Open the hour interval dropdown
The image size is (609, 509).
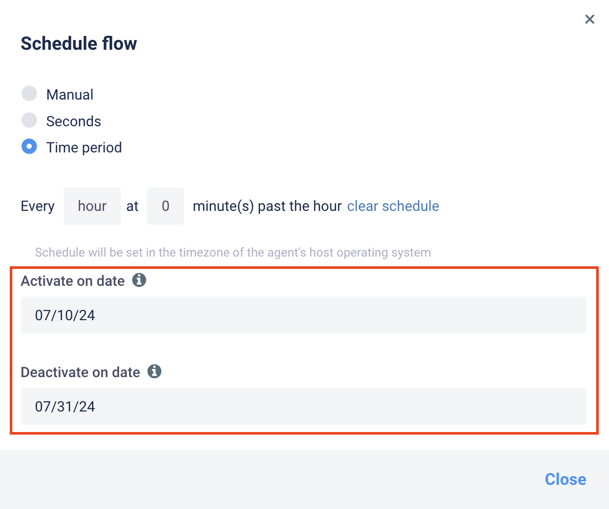92,206
